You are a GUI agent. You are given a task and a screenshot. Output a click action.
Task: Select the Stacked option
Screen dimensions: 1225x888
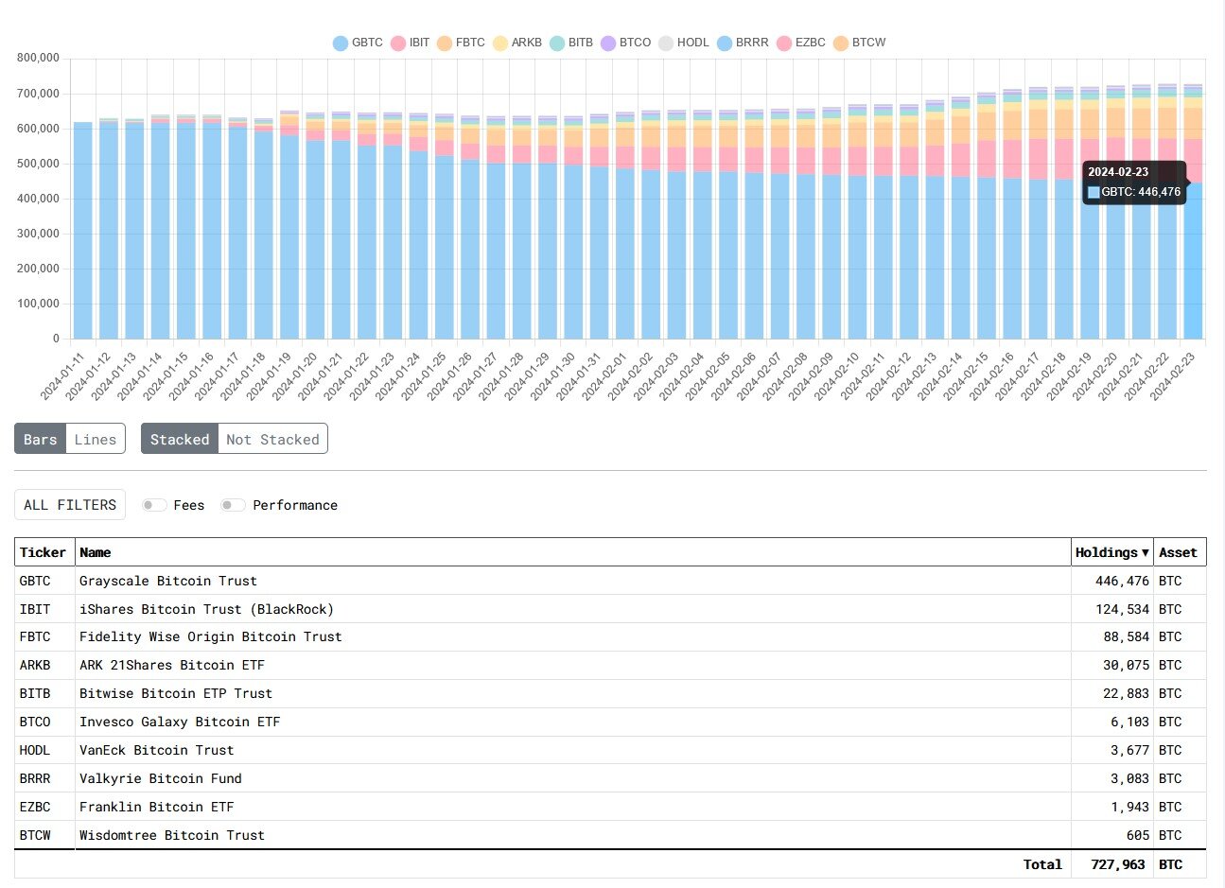point(180,439)
